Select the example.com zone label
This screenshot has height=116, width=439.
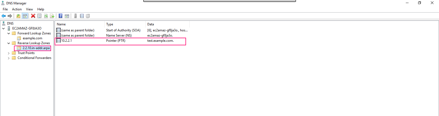[x=32, y=38]
